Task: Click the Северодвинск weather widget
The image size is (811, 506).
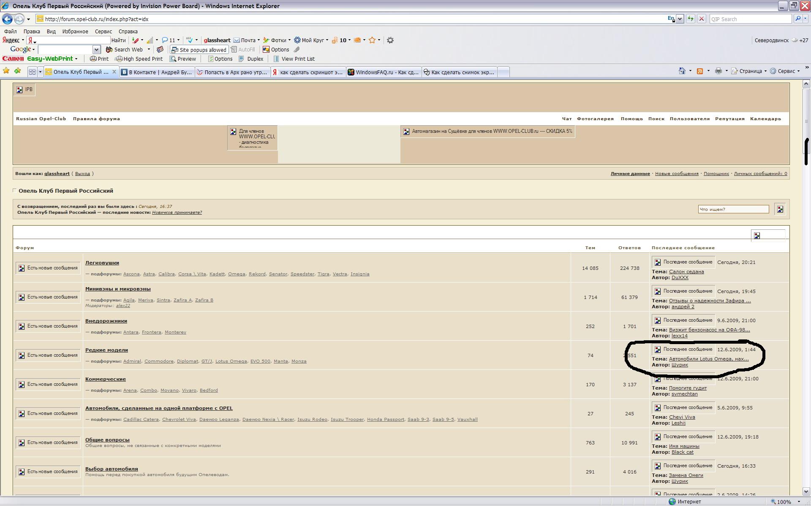Action: [x=781, y=40]
